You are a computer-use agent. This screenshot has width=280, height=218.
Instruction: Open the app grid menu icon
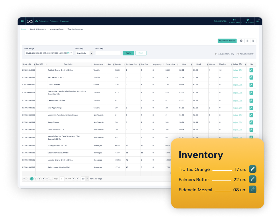pos(22,21)
